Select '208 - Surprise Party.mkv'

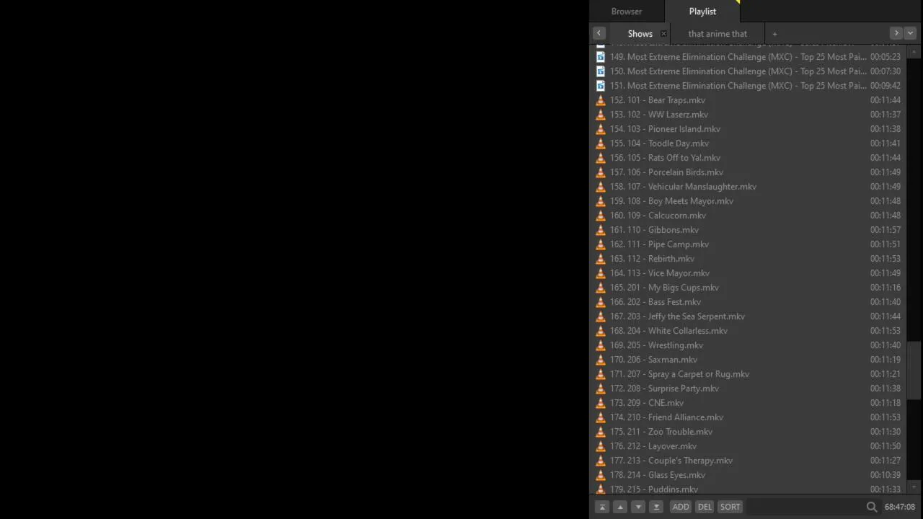748,389
